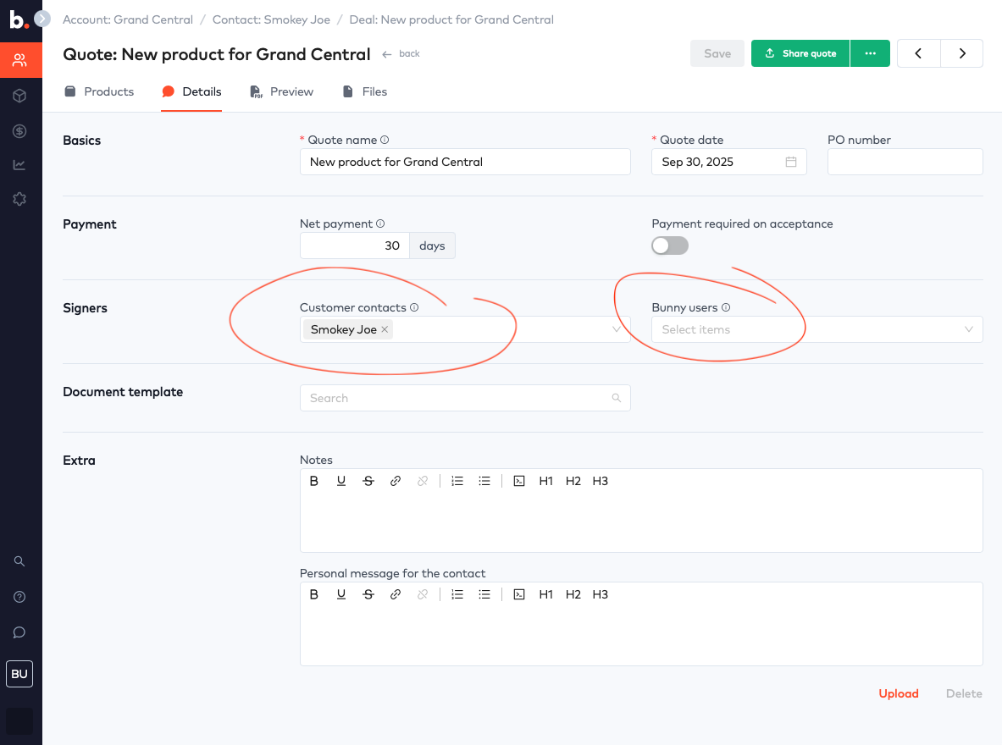Click the Quote name input field
This screenshot has width=1002, height=745.
(x=465, y=162)
